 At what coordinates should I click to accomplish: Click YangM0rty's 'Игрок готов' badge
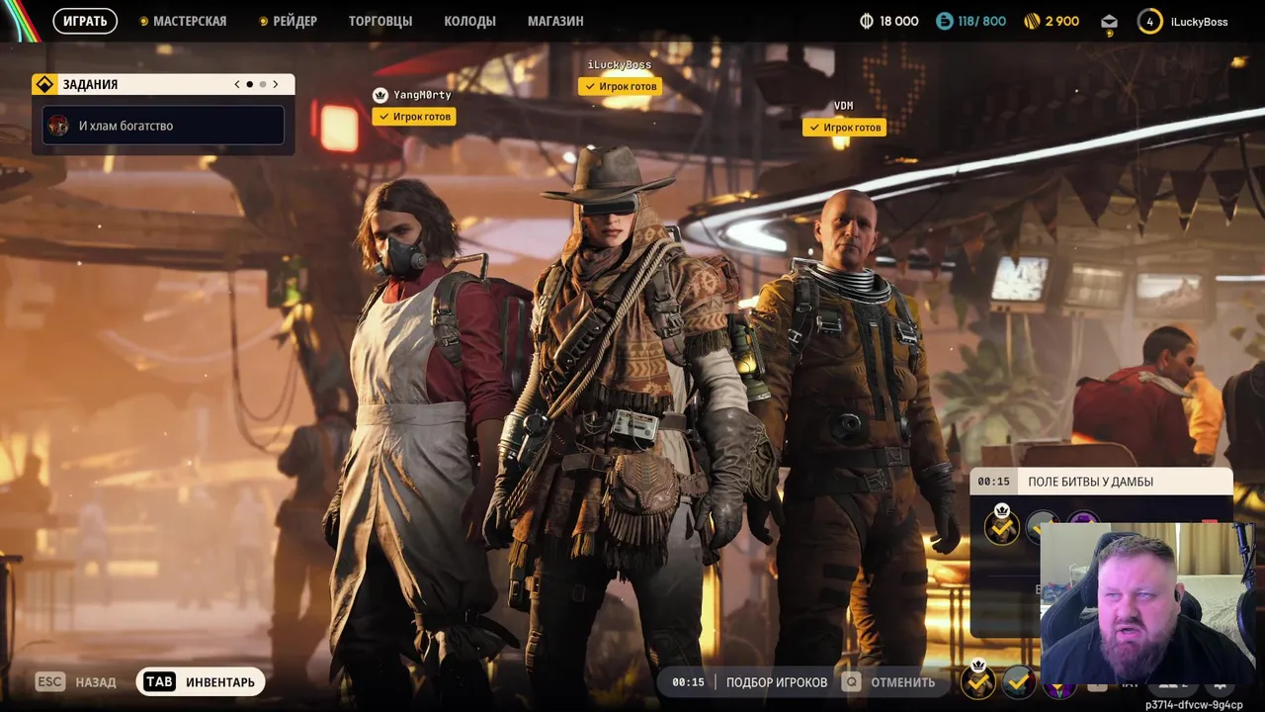click(x=414, y=117)
